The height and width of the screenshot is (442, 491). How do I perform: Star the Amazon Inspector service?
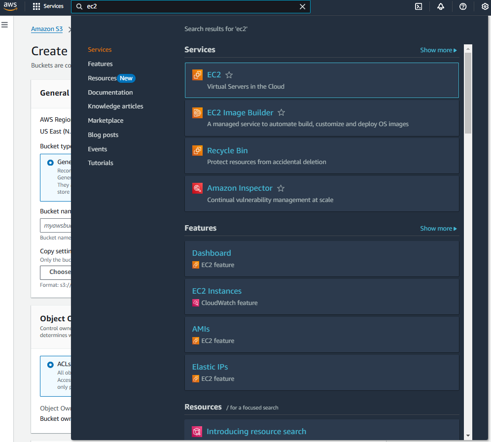281,188
